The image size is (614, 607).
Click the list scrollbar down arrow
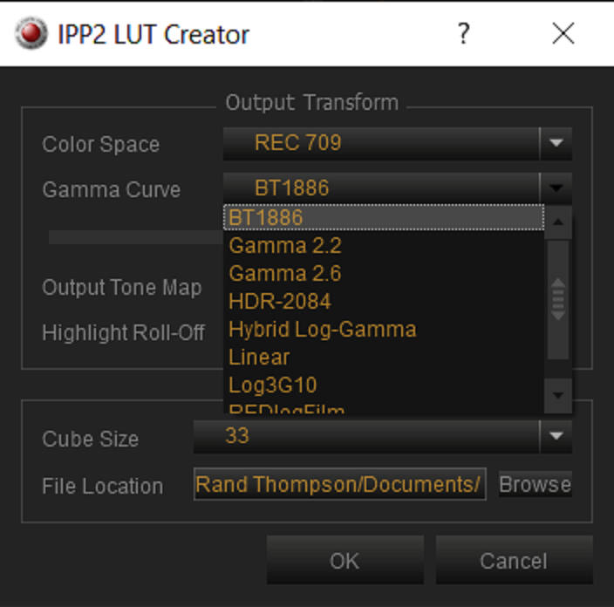point(558,396)
